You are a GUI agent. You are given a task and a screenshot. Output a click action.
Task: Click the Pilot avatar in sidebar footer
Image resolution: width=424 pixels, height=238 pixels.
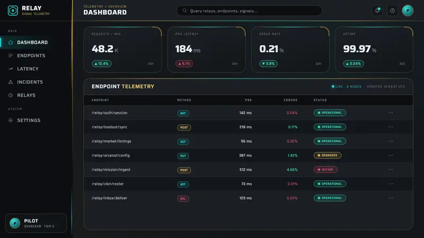15,223
